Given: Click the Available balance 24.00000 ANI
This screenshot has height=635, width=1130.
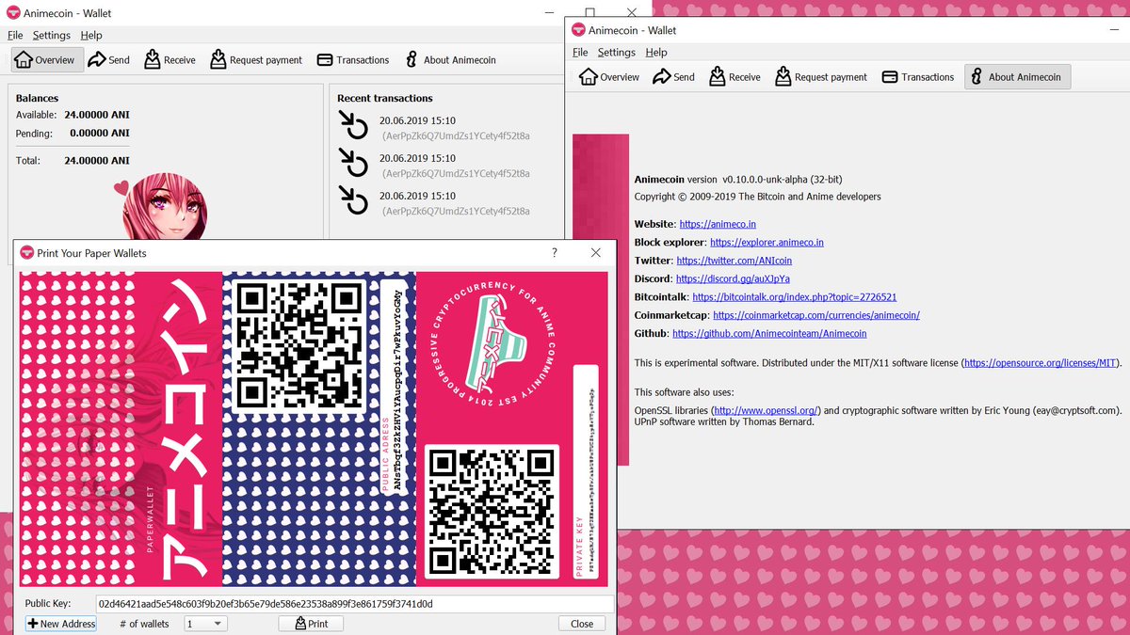Looking at the screenshot, I should tap(96, 115).
